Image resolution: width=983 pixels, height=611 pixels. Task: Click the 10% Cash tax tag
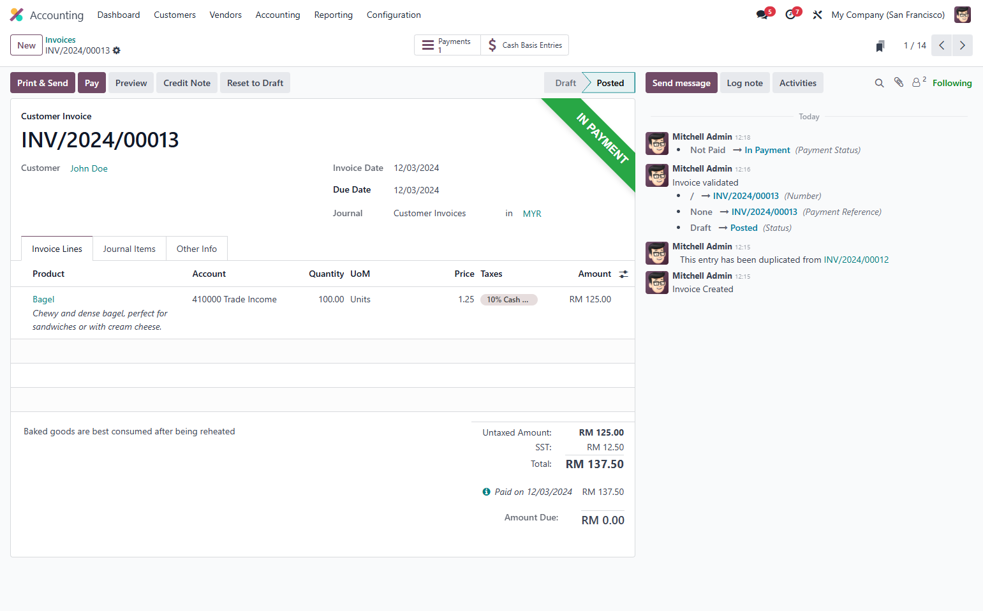pos(509,300)
